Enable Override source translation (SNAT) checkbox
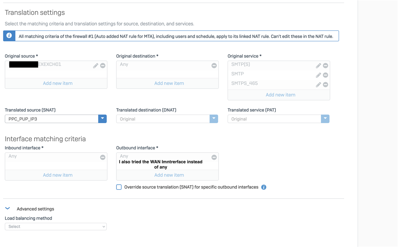This screenshot has height=247, width=398. point(119,187)
